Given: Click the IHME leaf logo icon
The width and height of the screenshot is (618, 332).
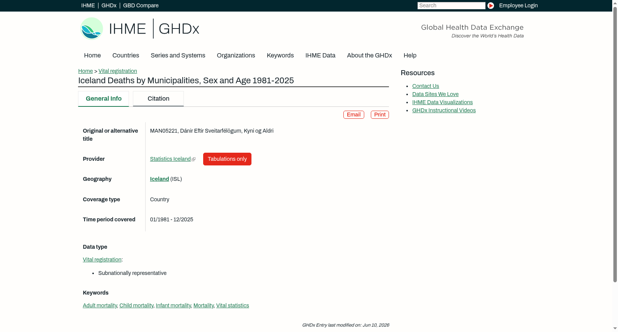Looking at the screenshot, I should (92, 29).
